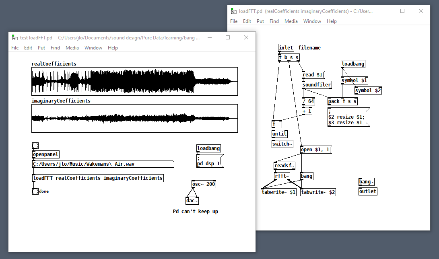439x259 pixels.
Task: Open Edit menu in test loadFFT.pd window
Action: click(x=28, y=48)
